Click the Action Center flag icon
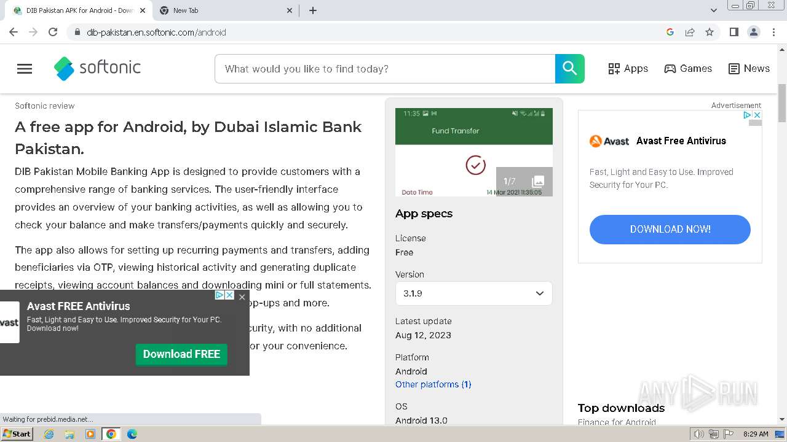The width and height of the screenshot is (787, 442). click(729, 434)
